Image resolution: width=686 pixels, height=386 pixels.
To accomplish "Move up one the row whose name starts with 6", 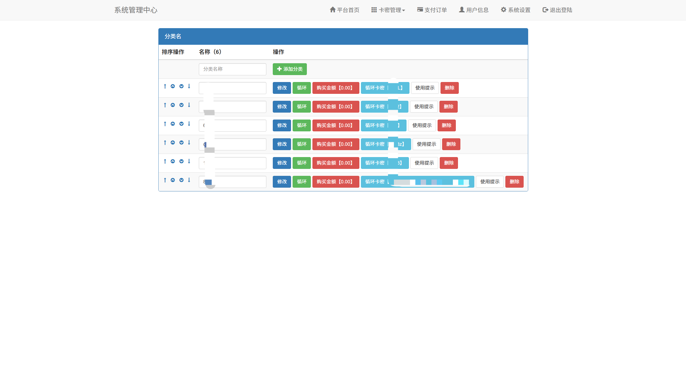I will tap(173, 124).
